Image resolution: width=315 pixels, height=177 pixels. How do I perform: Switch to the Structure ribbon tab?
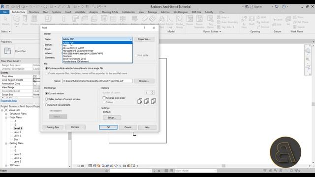pos(34,12)
